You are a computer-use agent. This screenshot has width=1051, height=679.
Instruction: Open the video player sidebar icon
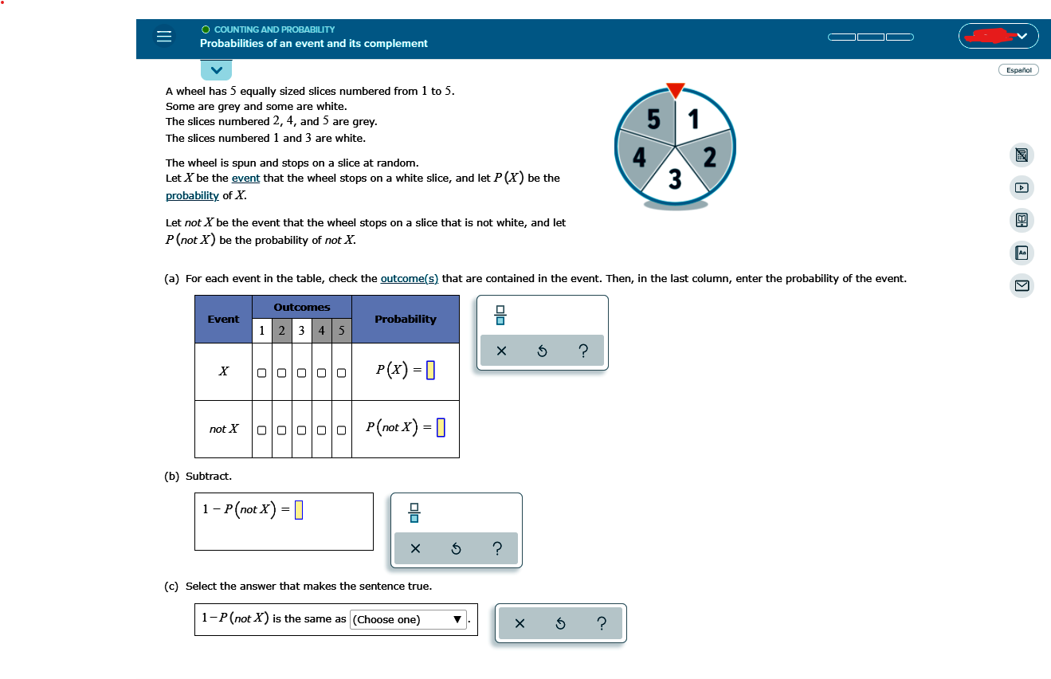[1022, 187]
